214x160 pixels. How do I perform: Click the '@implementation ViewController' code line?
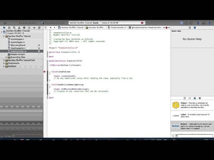[x=66, y=61]
